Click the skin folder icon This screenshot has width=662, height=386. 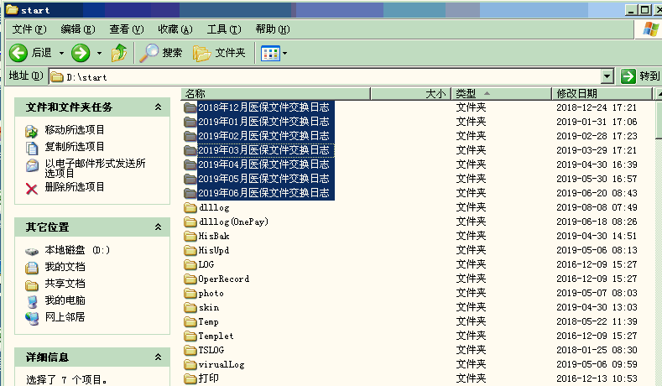(190, 307)
